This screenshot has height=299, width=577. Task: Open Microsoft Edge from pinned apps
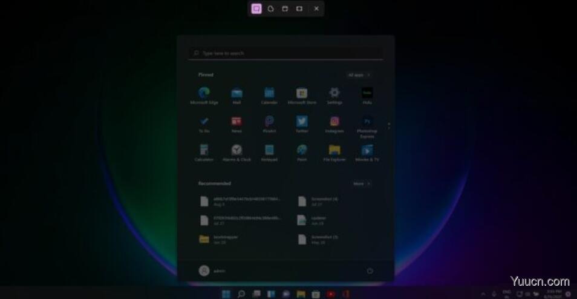coord(204,96)
